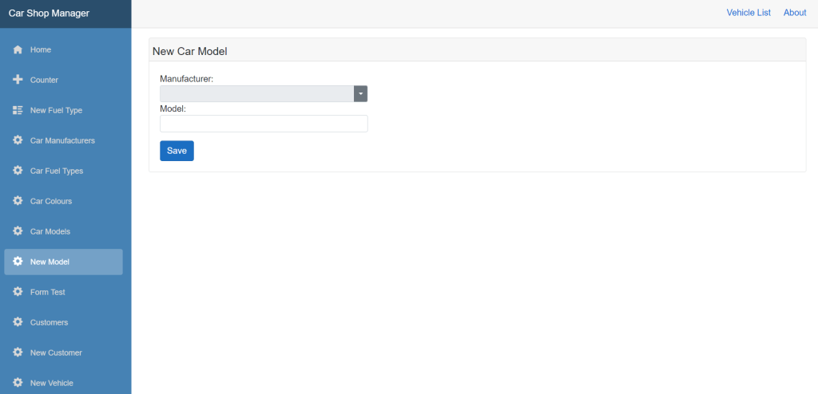
Task: Click the gear icon beside Car Models
Action: tap(18, 231)
